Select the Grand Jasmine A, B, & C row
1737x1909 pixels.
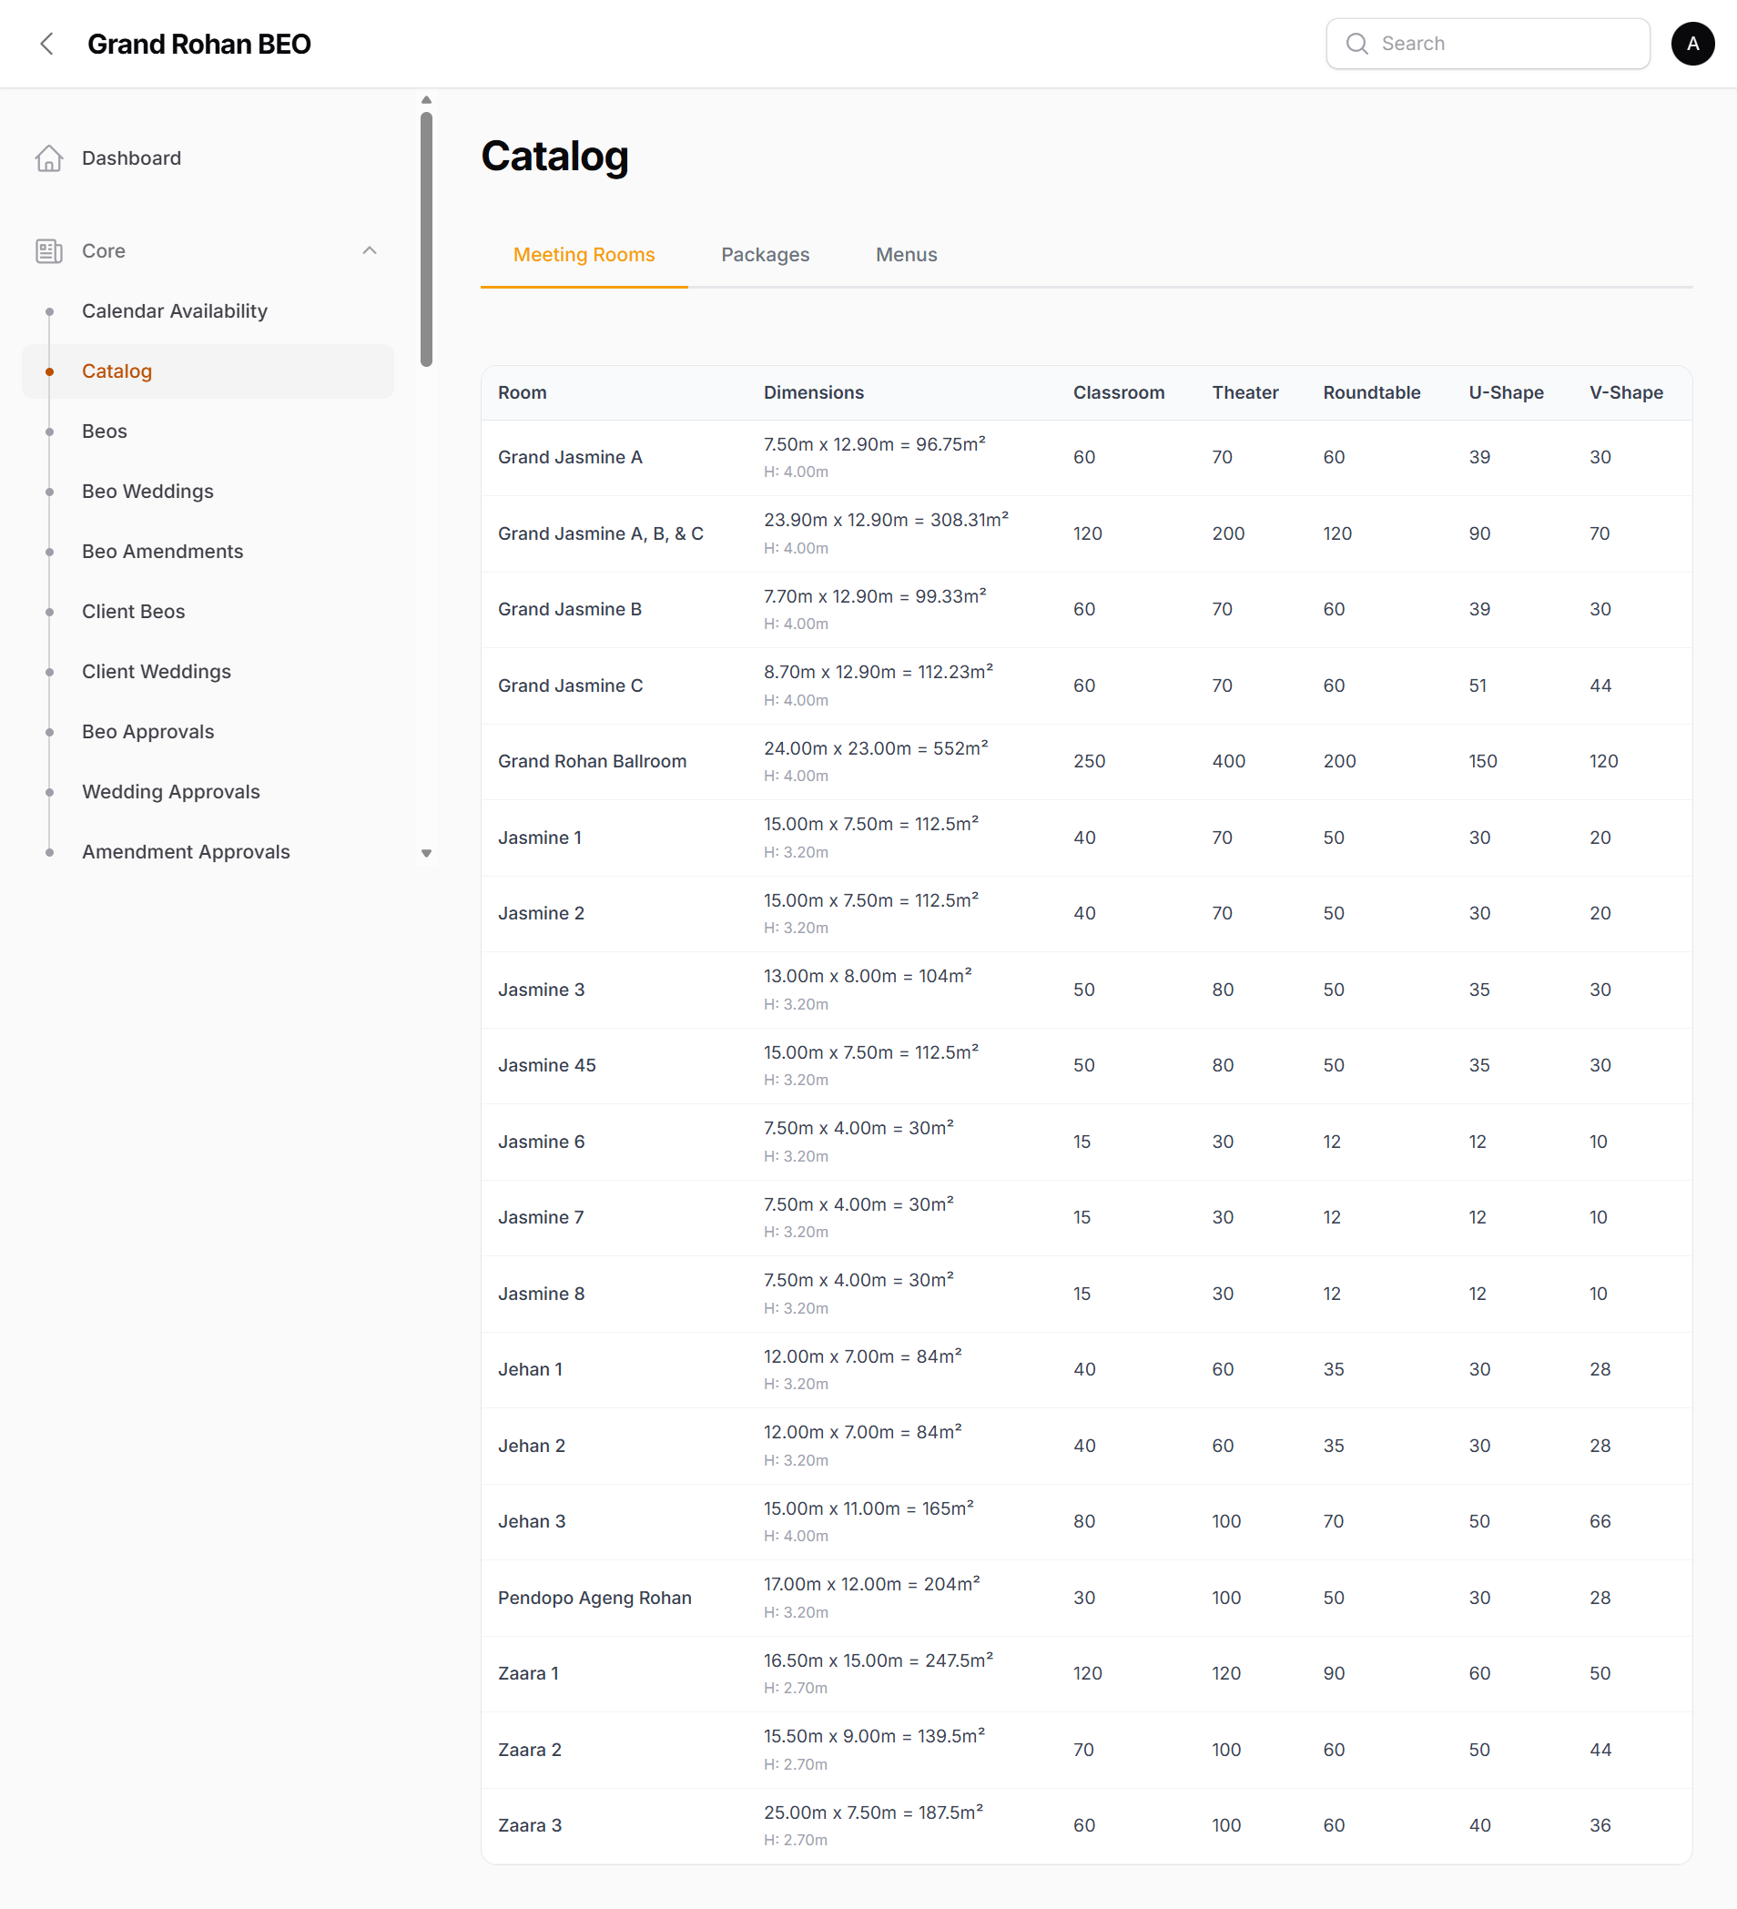point(1086,534)
